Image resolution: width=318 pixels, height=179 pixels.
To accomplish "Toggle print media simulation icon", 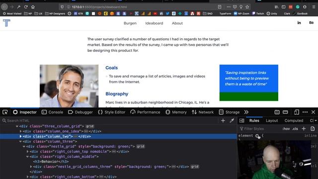I will coord(313,129).
